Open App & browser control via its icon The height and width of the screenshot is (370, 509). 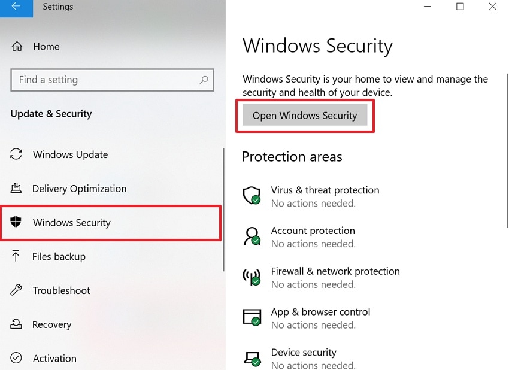252,317
